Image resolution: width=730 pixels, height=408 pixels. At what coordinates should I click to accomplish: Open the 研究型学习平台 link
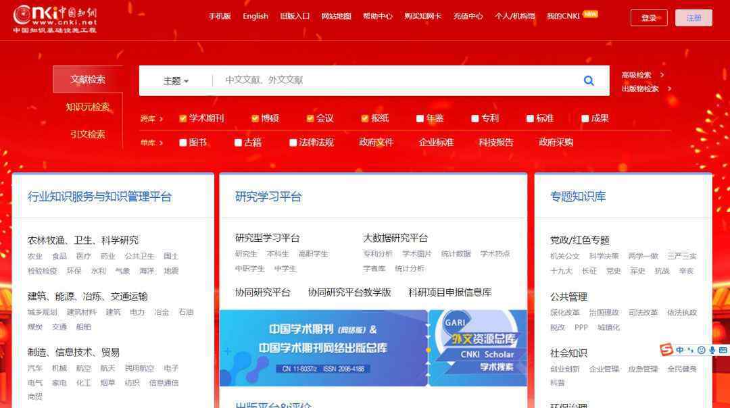click(267, 238)
